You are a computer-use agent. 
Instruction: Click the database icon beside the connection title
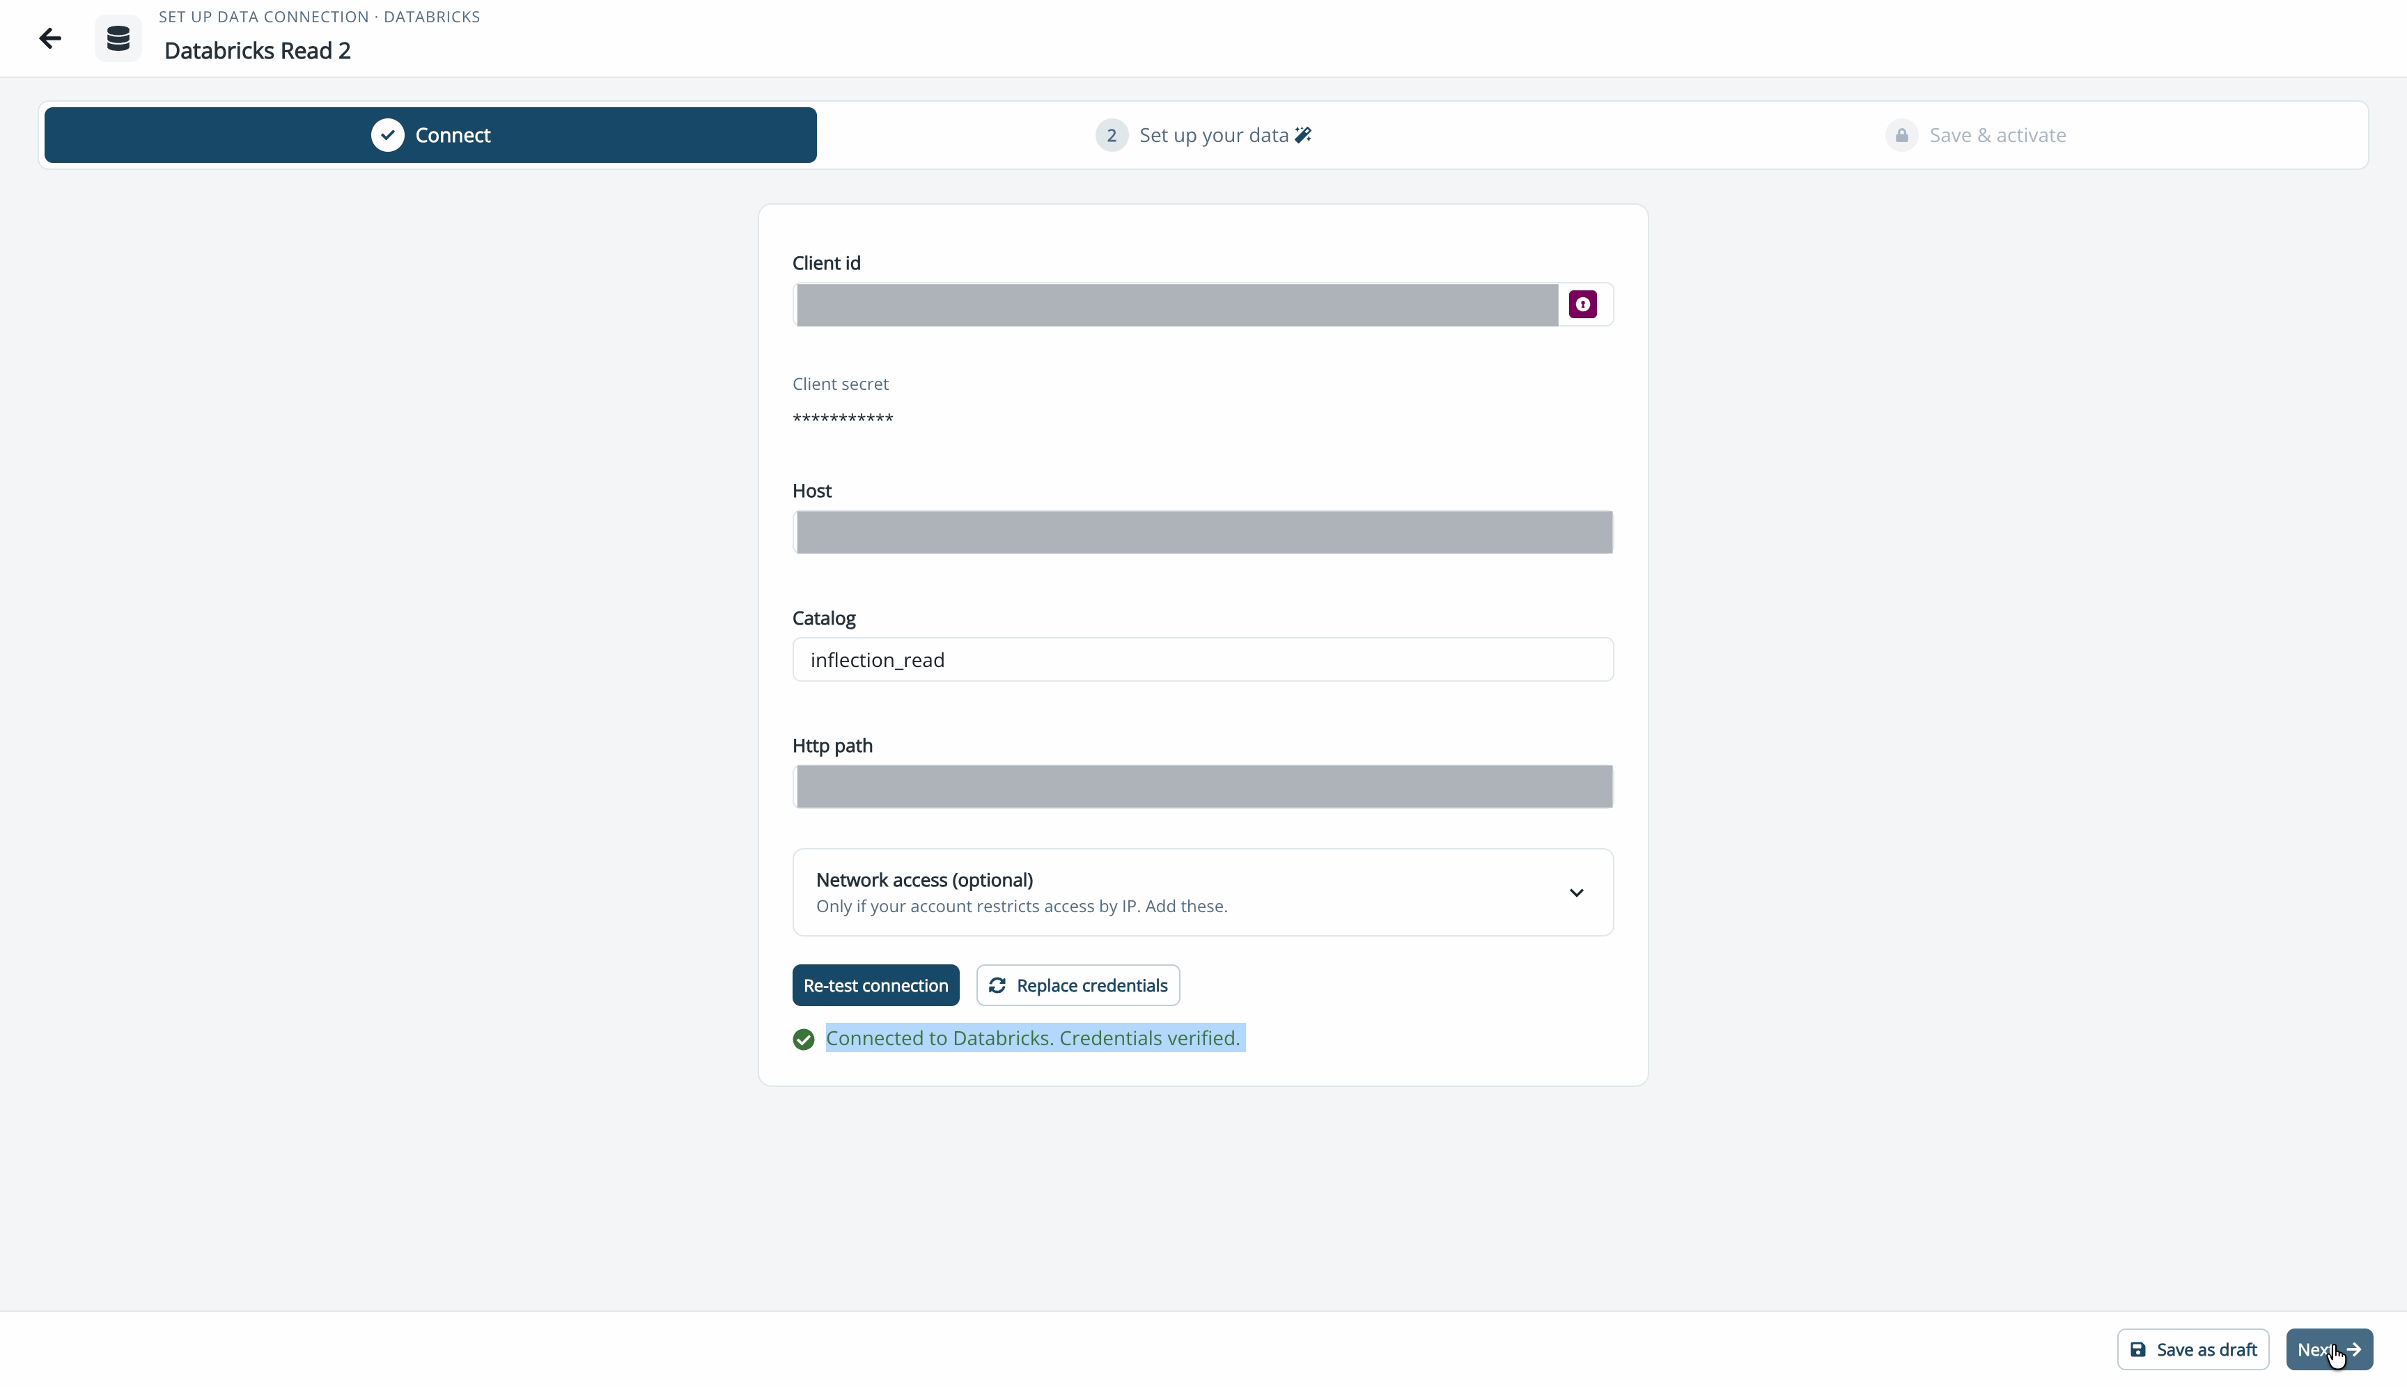click(x=118, y=38)
